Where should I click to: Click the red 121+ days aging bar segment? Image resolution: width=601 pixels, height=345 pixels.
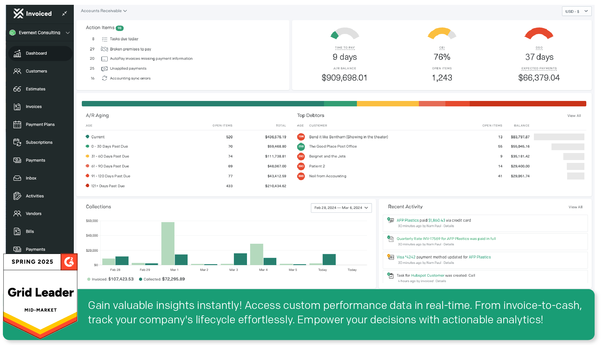pyautogui.click(x=528, y=103)
